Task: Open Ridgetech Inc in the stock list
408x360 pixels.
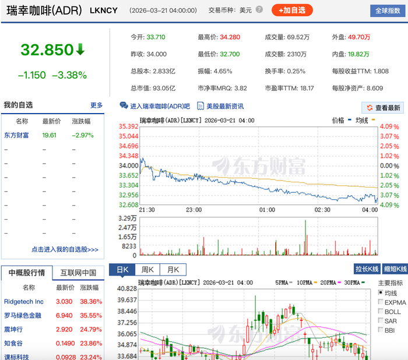Action: pos(24,302)
